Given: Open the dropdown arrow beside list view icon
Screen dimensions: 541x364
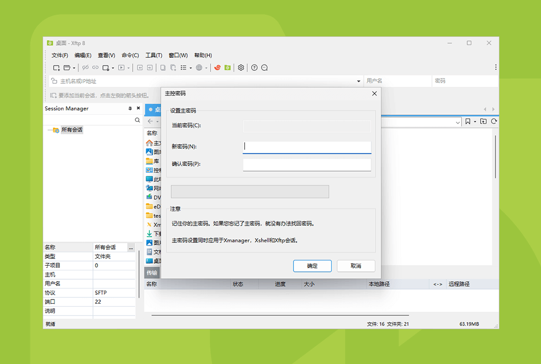Looking at the screenshot, I should 190,68.
